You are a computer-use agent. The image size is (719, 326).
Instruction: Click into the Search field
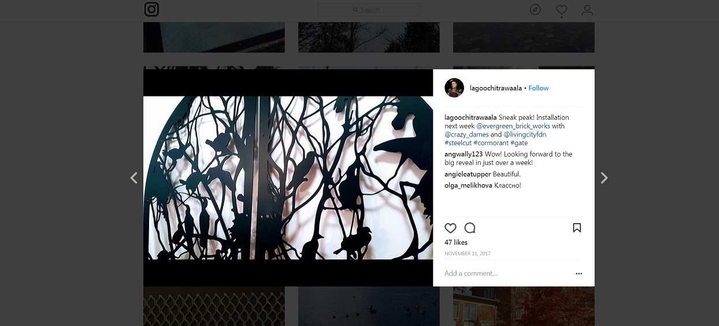pyautogui.click(x=369, y=10)
